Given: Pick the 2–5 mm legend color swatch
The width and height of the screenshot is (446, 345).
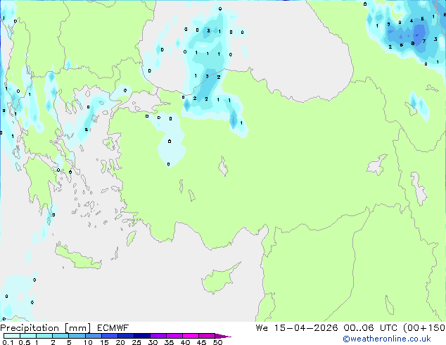Looking at the screenshot, I should click(x=60, y=336).
